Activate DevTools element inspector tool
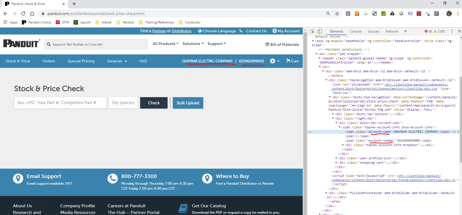 pos(312,31)
